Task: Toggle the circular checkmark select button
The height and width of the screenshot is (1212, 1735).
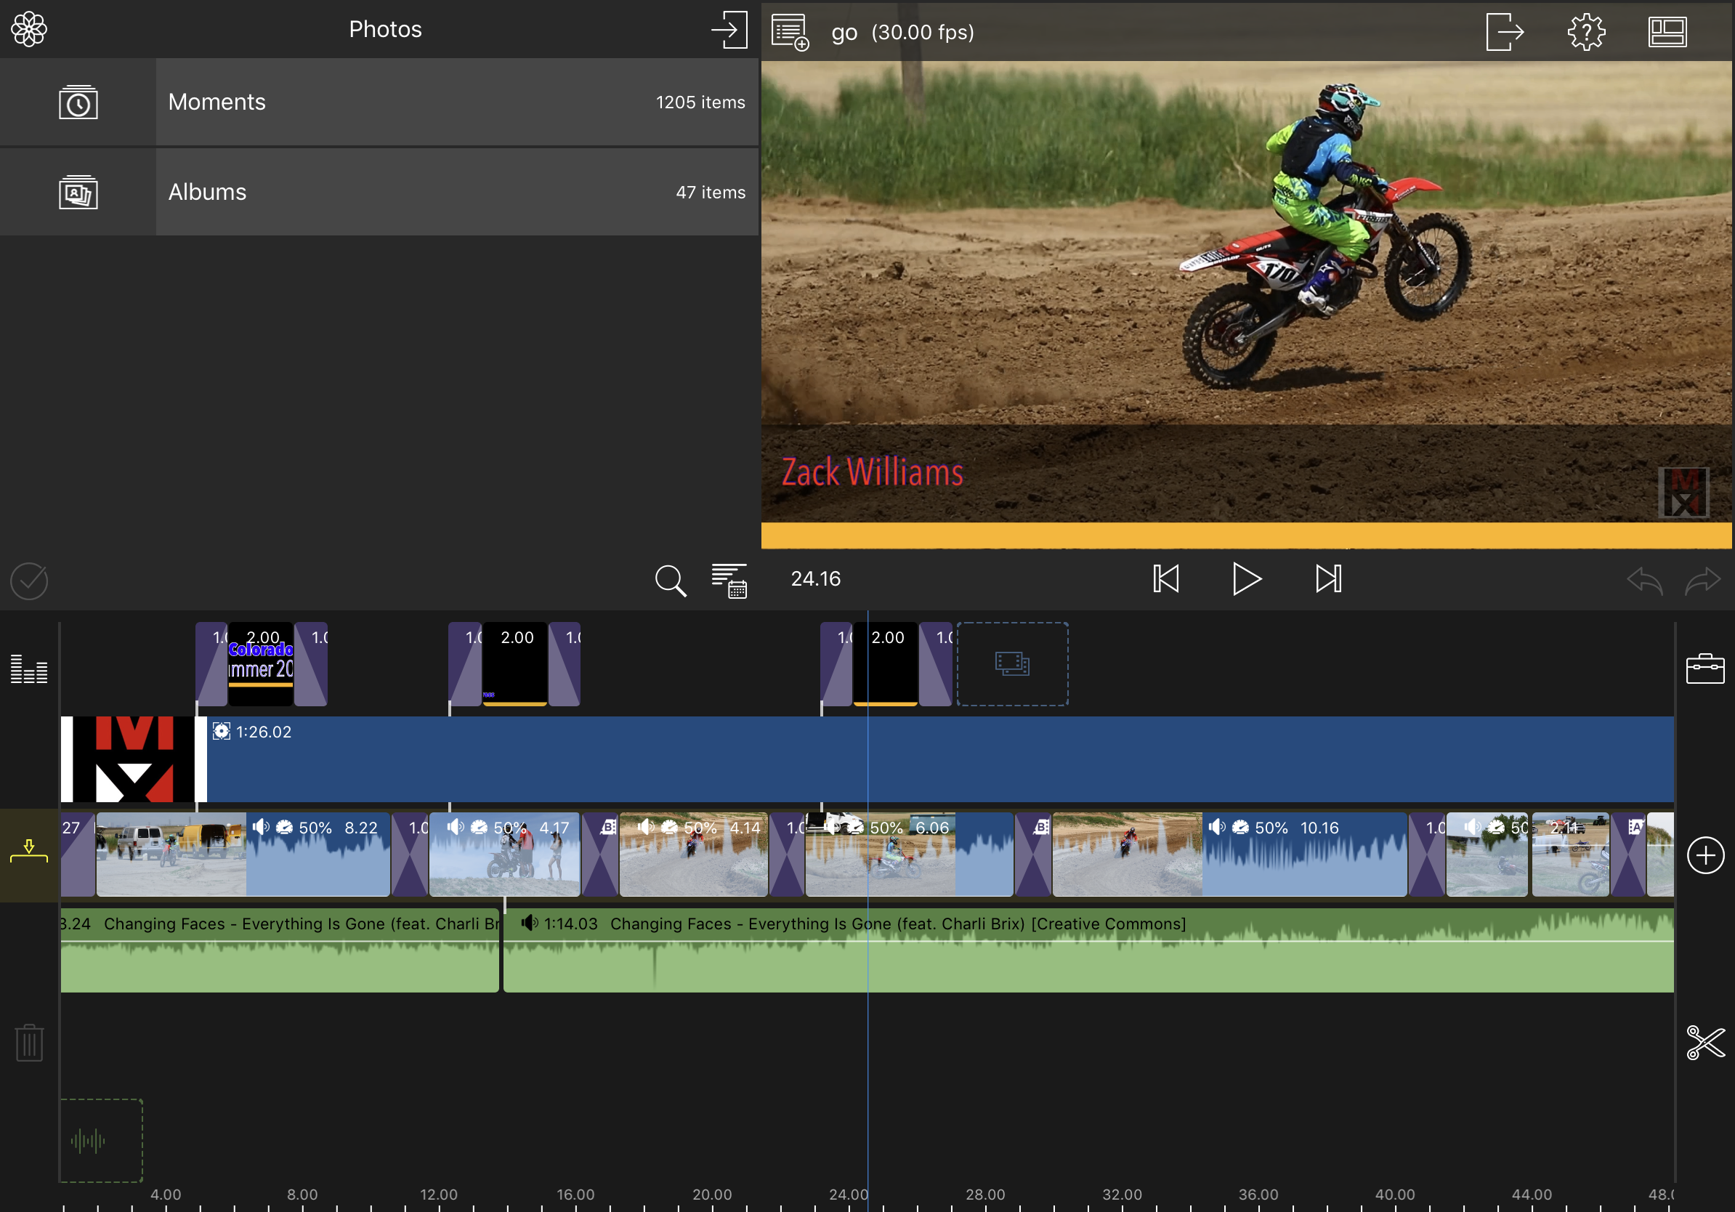Action: point(29,581)
